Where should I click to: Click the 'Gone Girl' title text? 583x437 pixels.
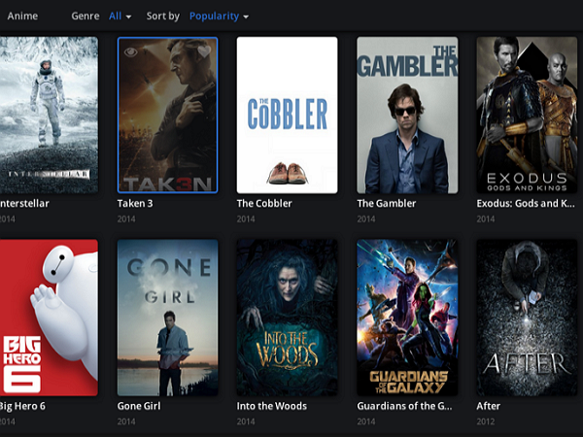139,406
